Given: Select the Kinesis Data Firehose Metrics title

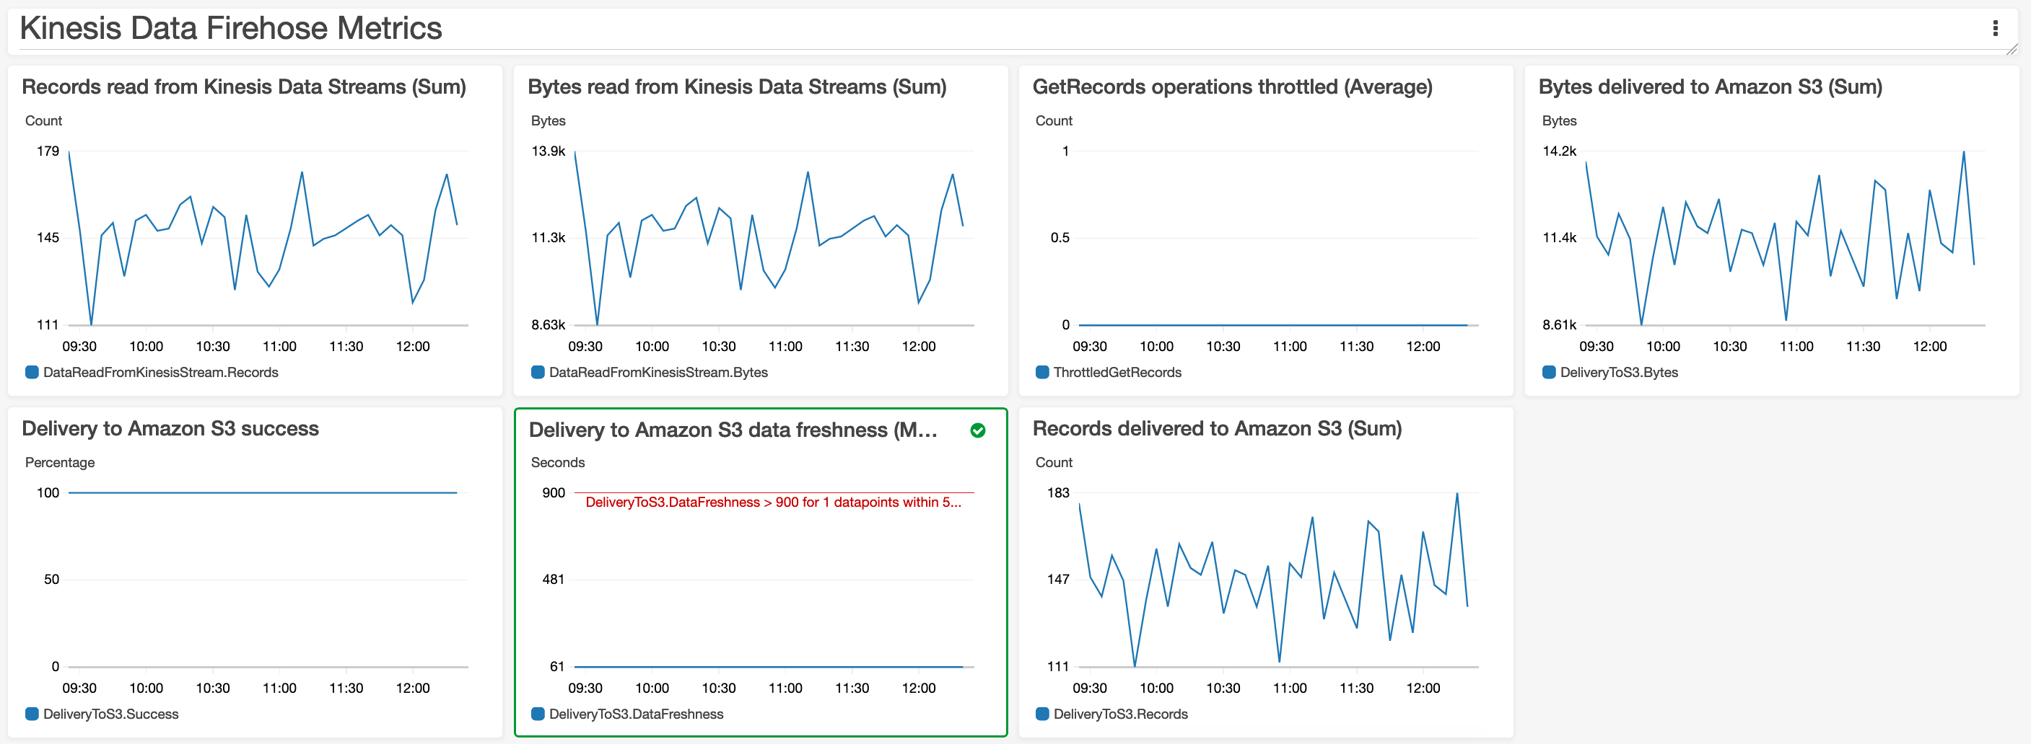Looking at the screenshot, I should pyautogui.click(x=231, y=28).
